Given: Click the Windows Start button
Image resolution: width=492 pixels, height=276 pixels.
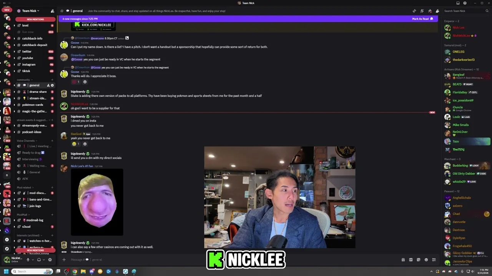Looking at the screenshot, I should click(x=6, y=271).
